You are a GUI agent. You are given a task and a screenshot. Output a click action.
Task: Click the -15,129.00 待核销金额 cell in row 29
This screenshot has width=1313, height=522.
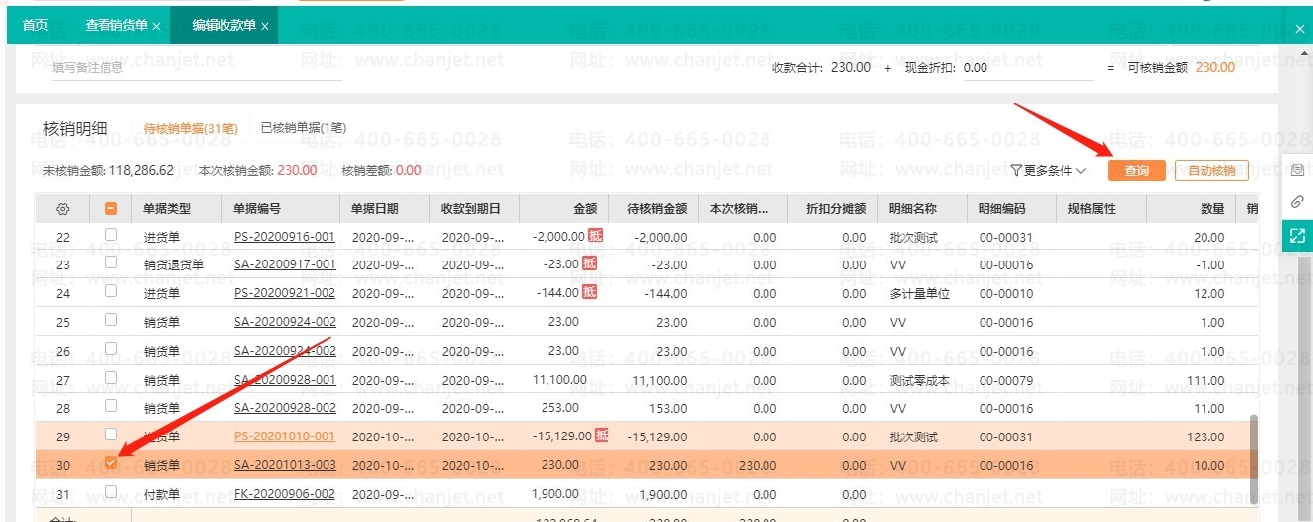[x=658, y=436]
